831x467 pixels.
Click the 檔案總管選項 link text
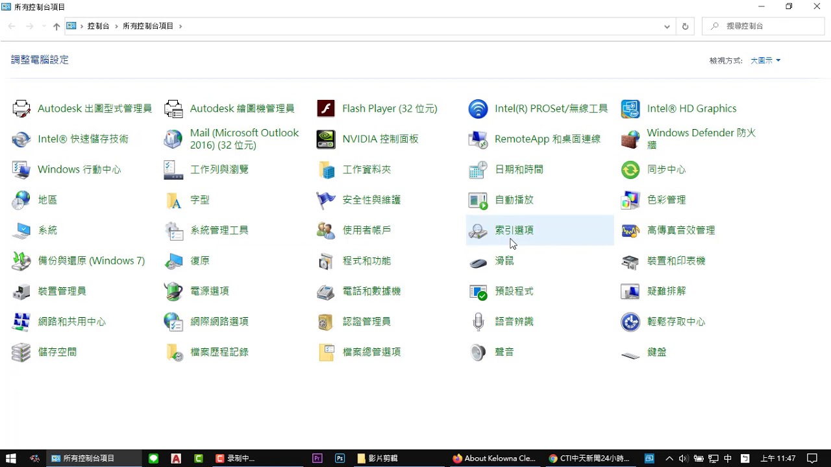click(x=371, y=352)
